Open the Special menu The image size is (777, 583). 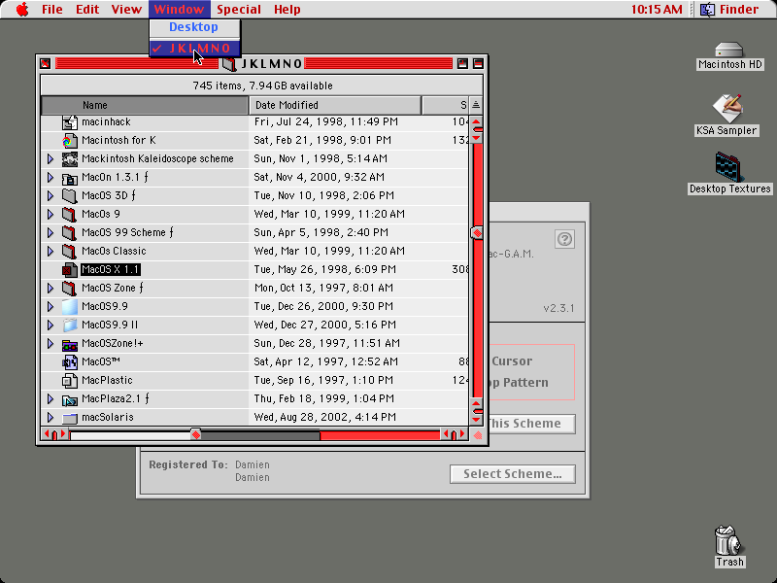[239, 10]
